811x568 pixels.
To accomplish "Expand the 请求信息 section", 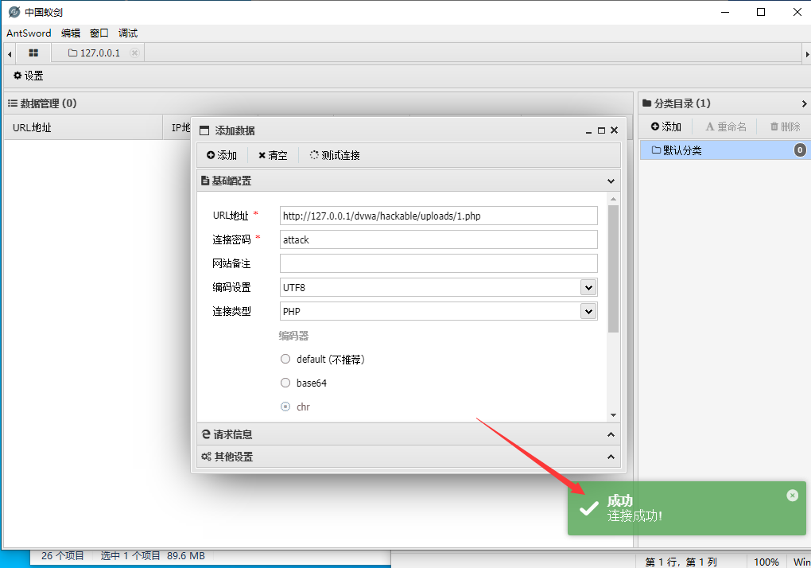I will (409, 434).
